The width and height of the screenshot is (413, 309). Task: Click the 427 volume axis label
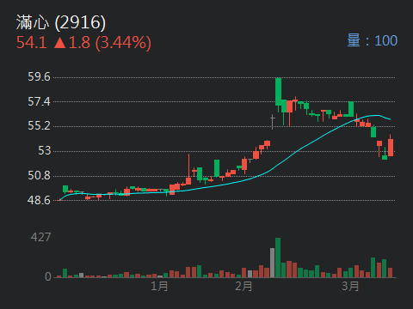(x=40, y=237)
